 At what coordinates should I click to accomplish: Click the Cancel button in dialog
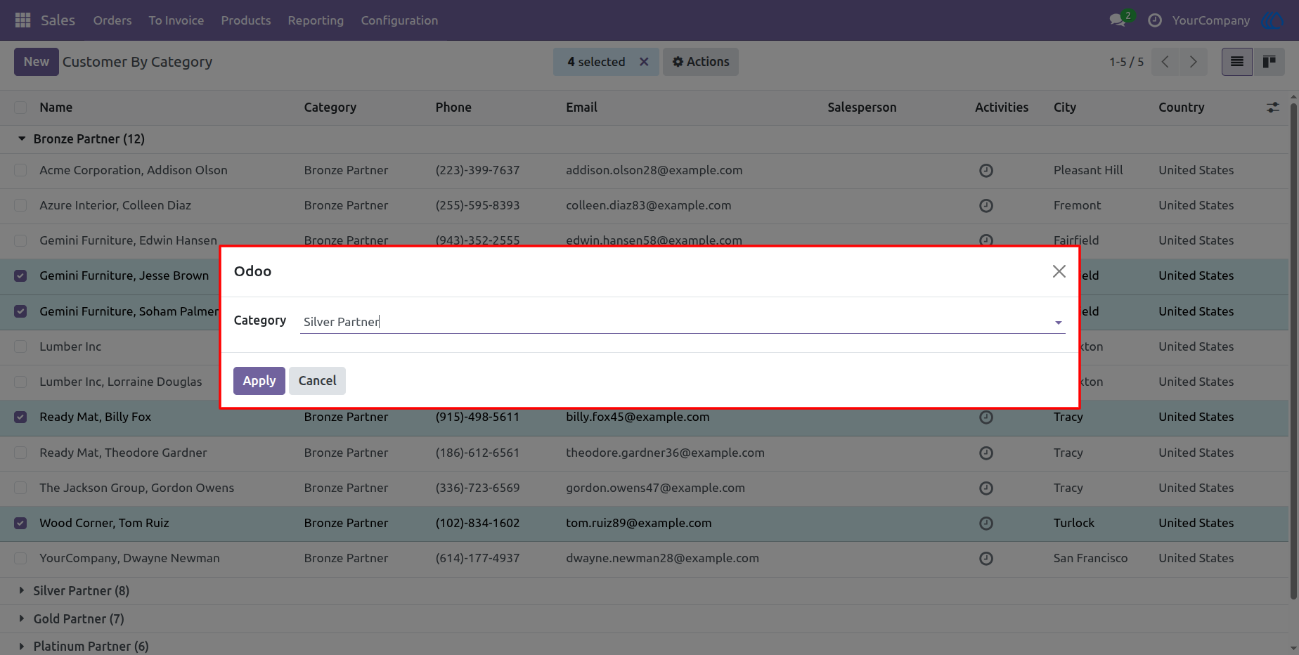(317, 381)
